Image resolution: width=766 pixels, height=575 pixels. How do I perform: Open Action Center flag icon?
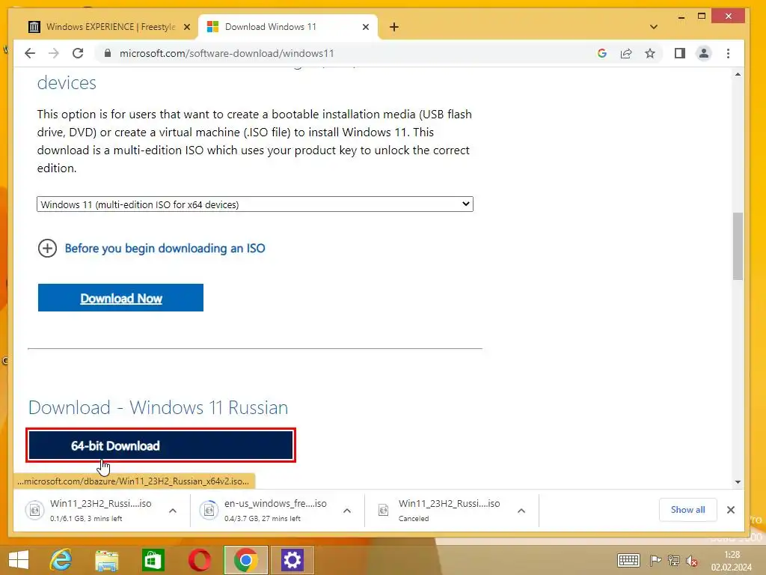(655, 560)
